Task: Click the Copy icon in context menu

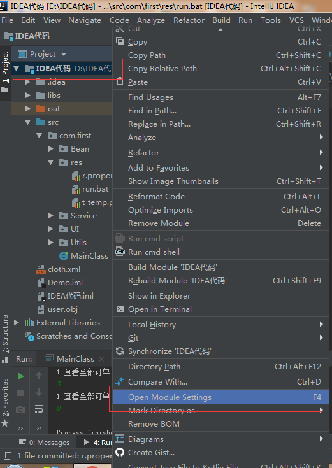Action: (120, 41)
